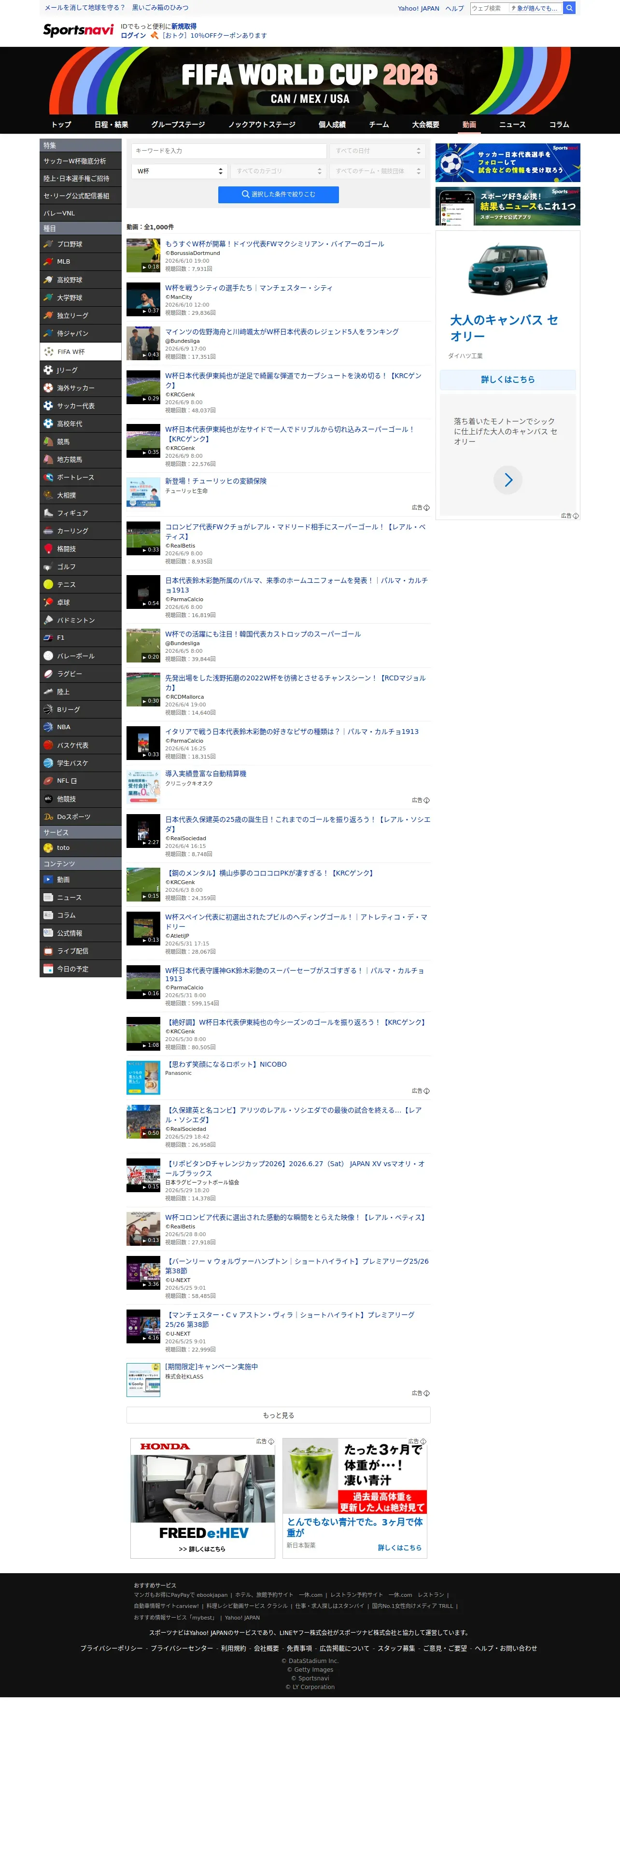Click the 選択した条件で絞りこむ filter button
620x1860 pixels.
279,194
